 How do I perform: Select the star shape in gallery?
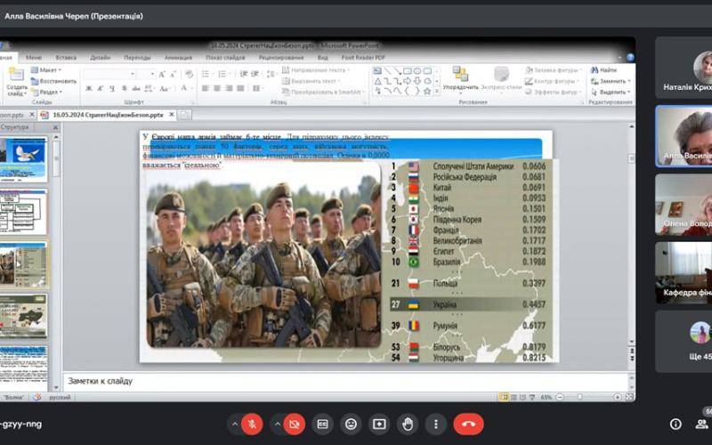427,92
